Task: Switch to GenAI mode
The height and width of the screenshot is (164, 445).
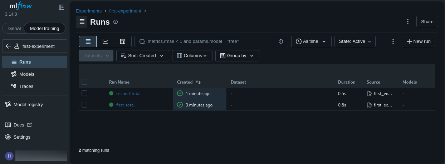Action: pyautogui.click(x=14, y=28)
